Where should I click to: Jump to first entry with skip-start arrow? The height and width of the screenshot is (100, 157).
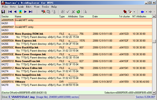point(10,12)
